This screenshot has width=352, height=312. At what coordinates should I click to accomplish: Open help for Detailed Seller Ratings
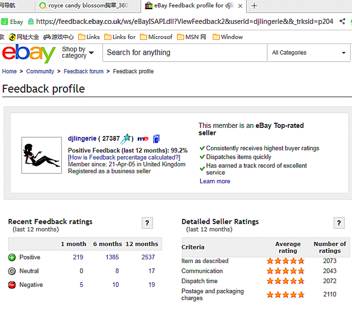338,223
